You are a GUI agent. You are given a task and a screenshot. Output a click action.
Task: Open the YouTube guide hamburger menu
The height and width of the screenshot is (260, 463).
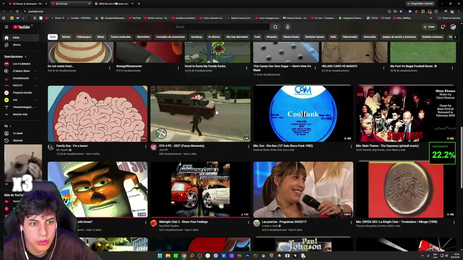pyautogui.click(x=7, y=27)
